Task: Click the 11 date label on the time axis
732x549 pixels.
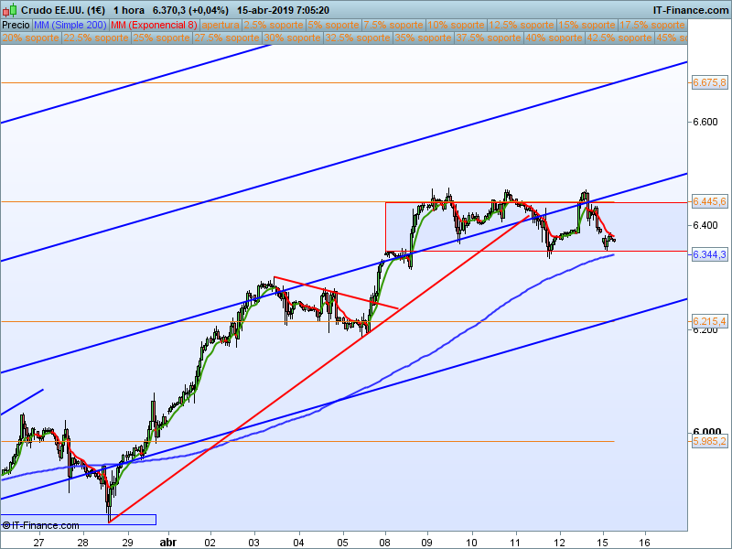Action: tap(516, 543)
